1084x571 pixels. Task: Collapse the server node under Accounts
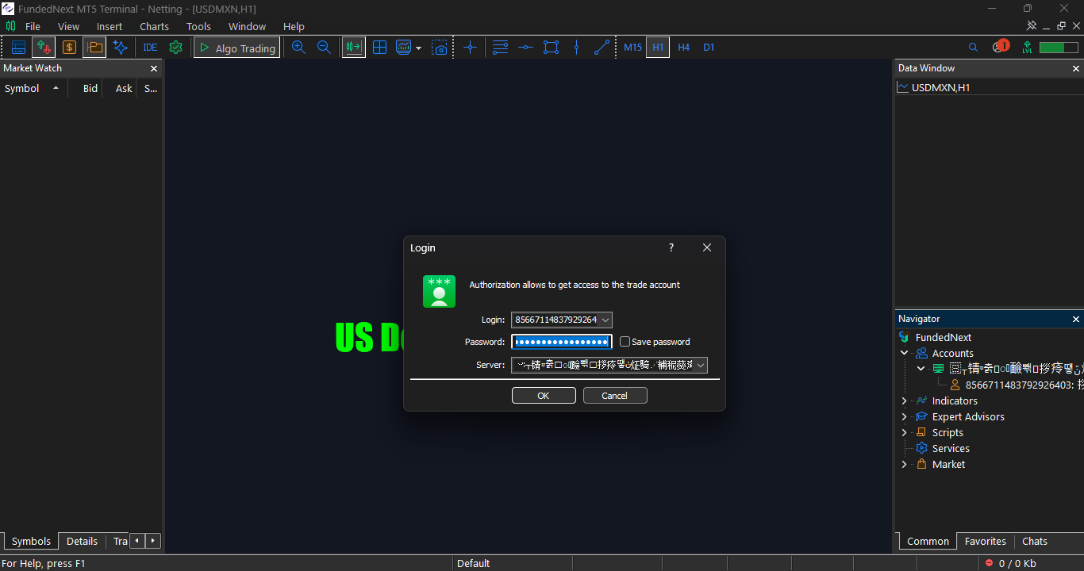point(921,369)
